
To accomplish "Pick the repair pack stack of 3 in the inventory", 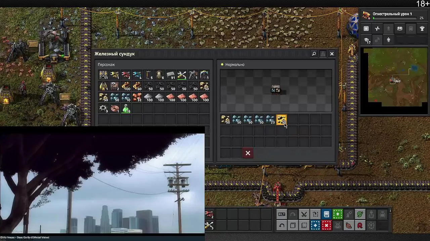I will click(x=182, y=75).
